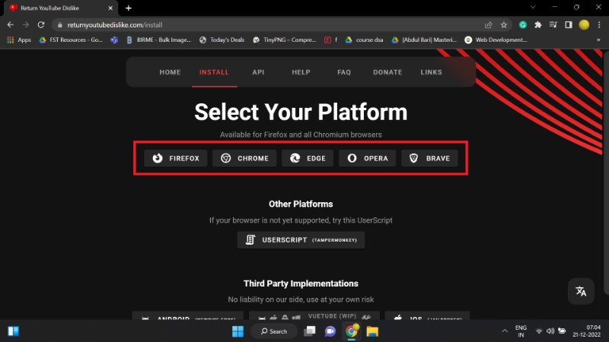Open the clock showing 21-12-2022
The image size is (609, 342).
[586, 331]
